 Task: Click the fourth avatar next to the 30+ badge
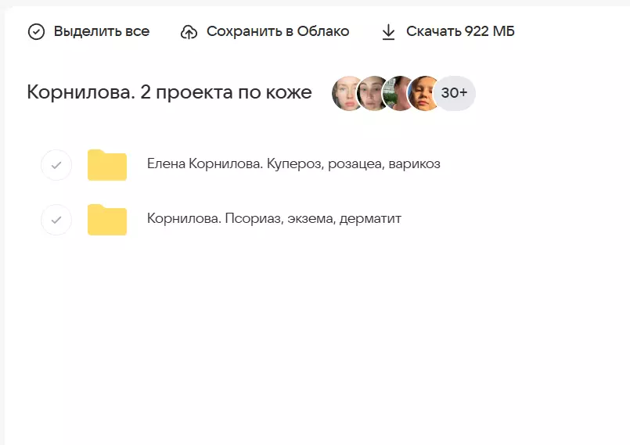425,94
